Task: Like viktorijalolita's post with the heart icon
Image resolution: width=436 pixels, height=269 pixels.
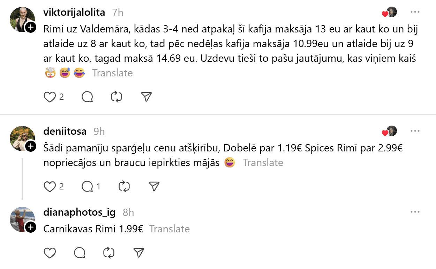Action: (x=50, y=97)
